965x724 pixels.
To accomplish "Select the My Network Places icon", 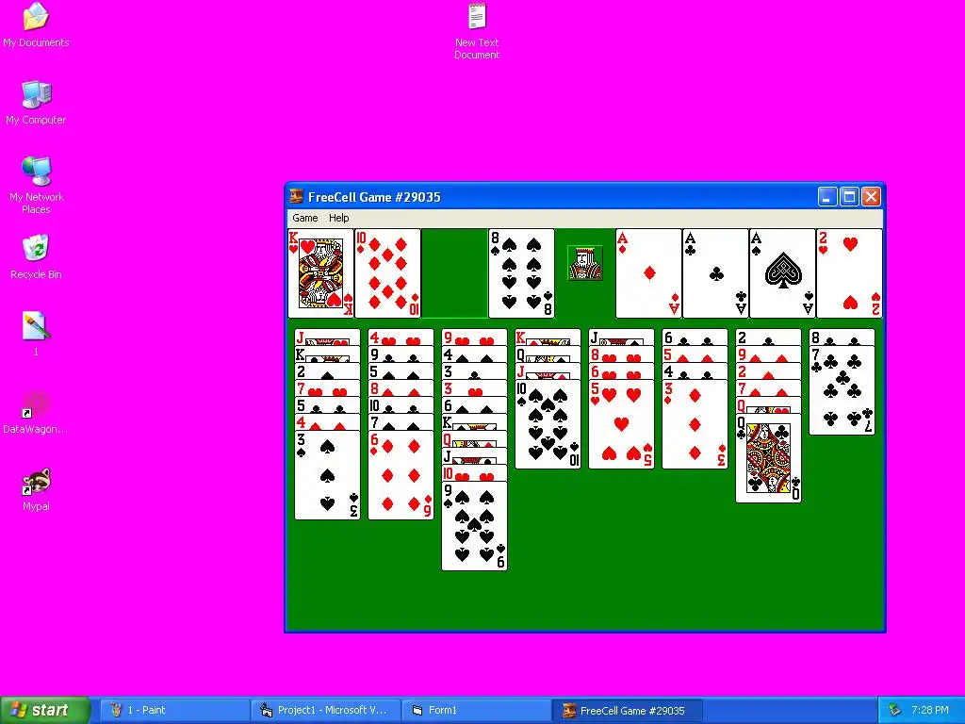I will [36, 186].
